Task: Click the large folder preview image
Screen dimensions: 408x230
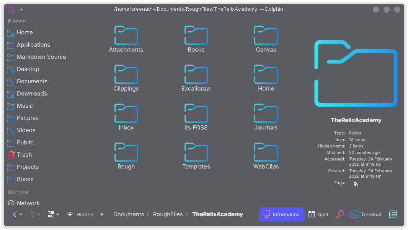Action: (x=356, y=73)
